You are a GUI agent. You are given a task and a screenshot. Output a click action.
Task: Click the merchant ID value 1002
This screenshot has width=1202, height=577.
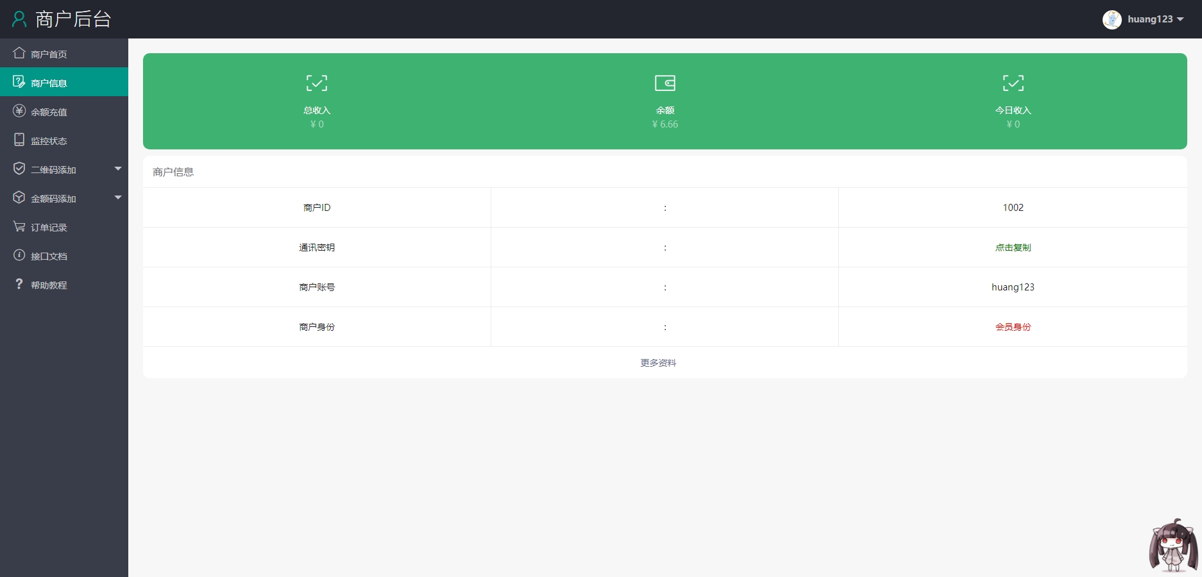1013,208
